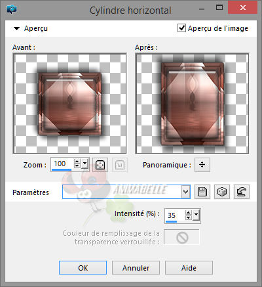The height and width of the screenshot is (287, 262).
Task: Click the Intensité value field showing 35
Action: pyautogui.click(x=175, y=215)
